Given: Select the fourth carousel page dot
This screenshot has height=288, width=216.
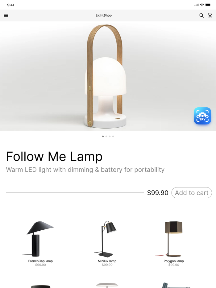Looking at the screenshot, I should [x=113, y=136].
